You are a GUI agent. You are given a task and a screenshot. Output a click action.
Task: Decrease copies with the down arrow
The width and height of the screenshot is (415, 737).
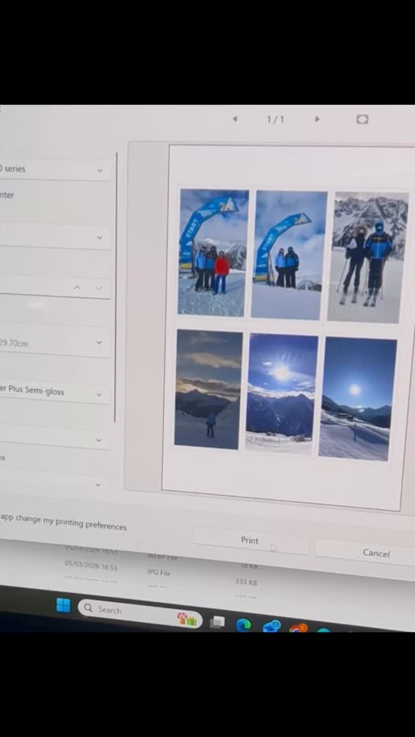click(99, 289)
